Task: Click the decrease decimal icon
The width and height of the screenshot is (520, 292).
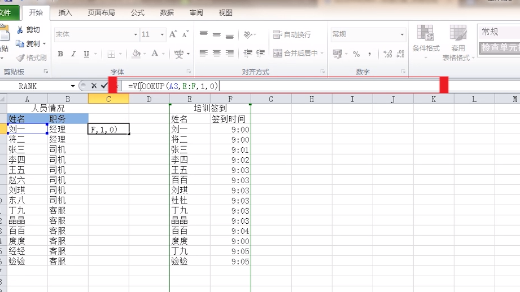Action: (400, 54)
